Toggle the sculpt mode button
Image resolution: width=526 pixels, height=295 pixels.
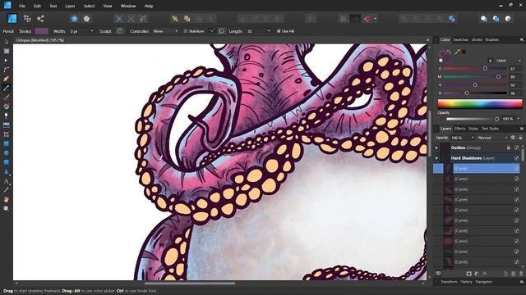(x=120, y=31)
